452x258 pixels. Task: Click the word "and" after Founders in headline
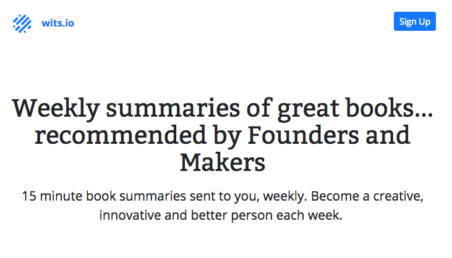388,136
